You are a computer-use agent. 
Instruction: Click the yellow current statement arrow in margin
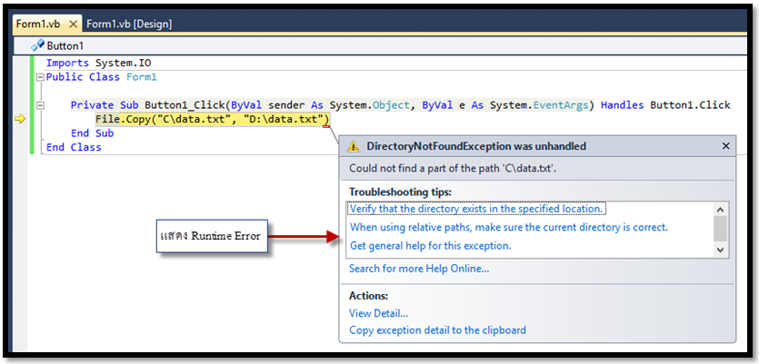click(20, 119)
